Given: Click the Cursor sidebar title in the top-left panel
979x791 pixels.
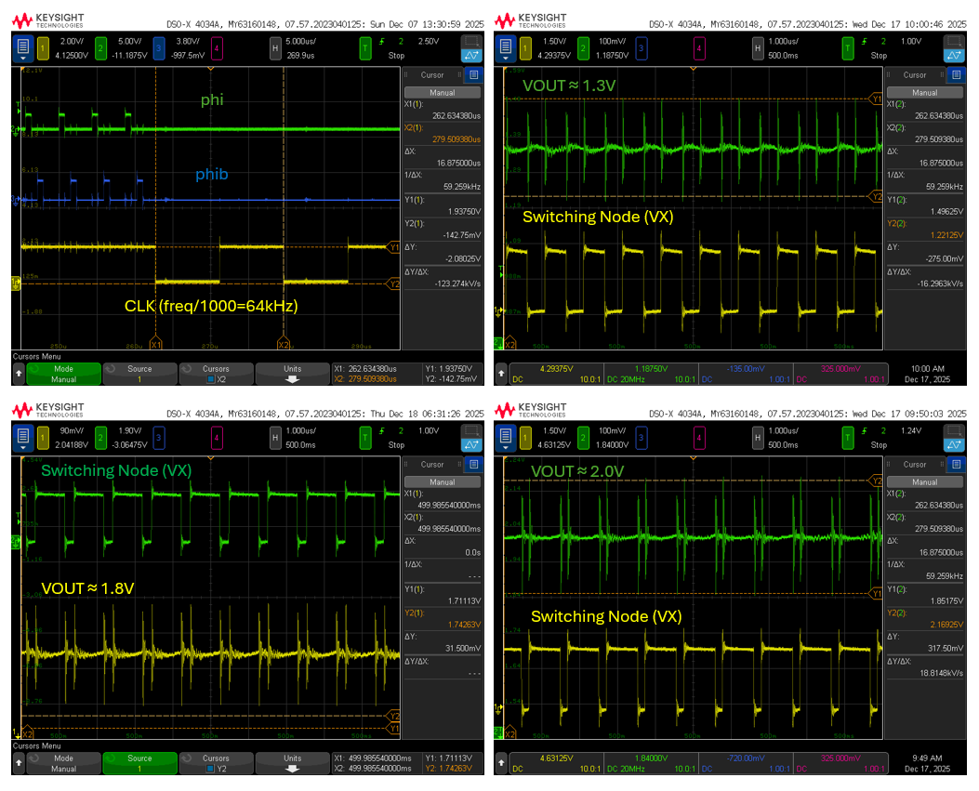Looking at the screenshot, I should (432, 74).
